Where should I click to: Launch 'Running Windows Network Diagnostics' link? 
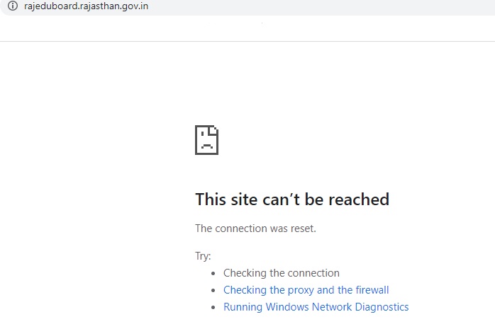316,307
